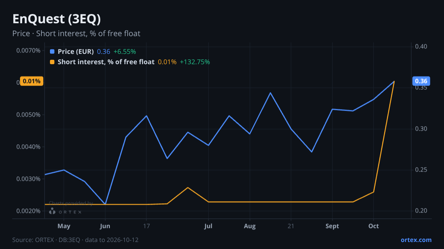This screenshot has width=444, height=249.
Task: Click the chart subtitle about short interest
Action: coord(76,34)
